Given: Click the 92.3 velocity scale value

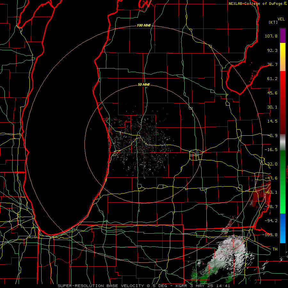Looking at the screenshot, I should (x=272, y=50).
